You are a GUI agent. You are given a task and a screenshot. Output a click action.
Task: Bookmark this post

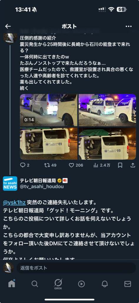click(x=120, y=165)
